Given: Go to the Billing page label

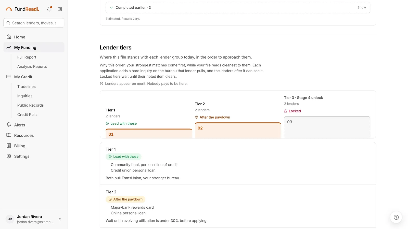Looking at the screenshot, I should pos(20,146).
